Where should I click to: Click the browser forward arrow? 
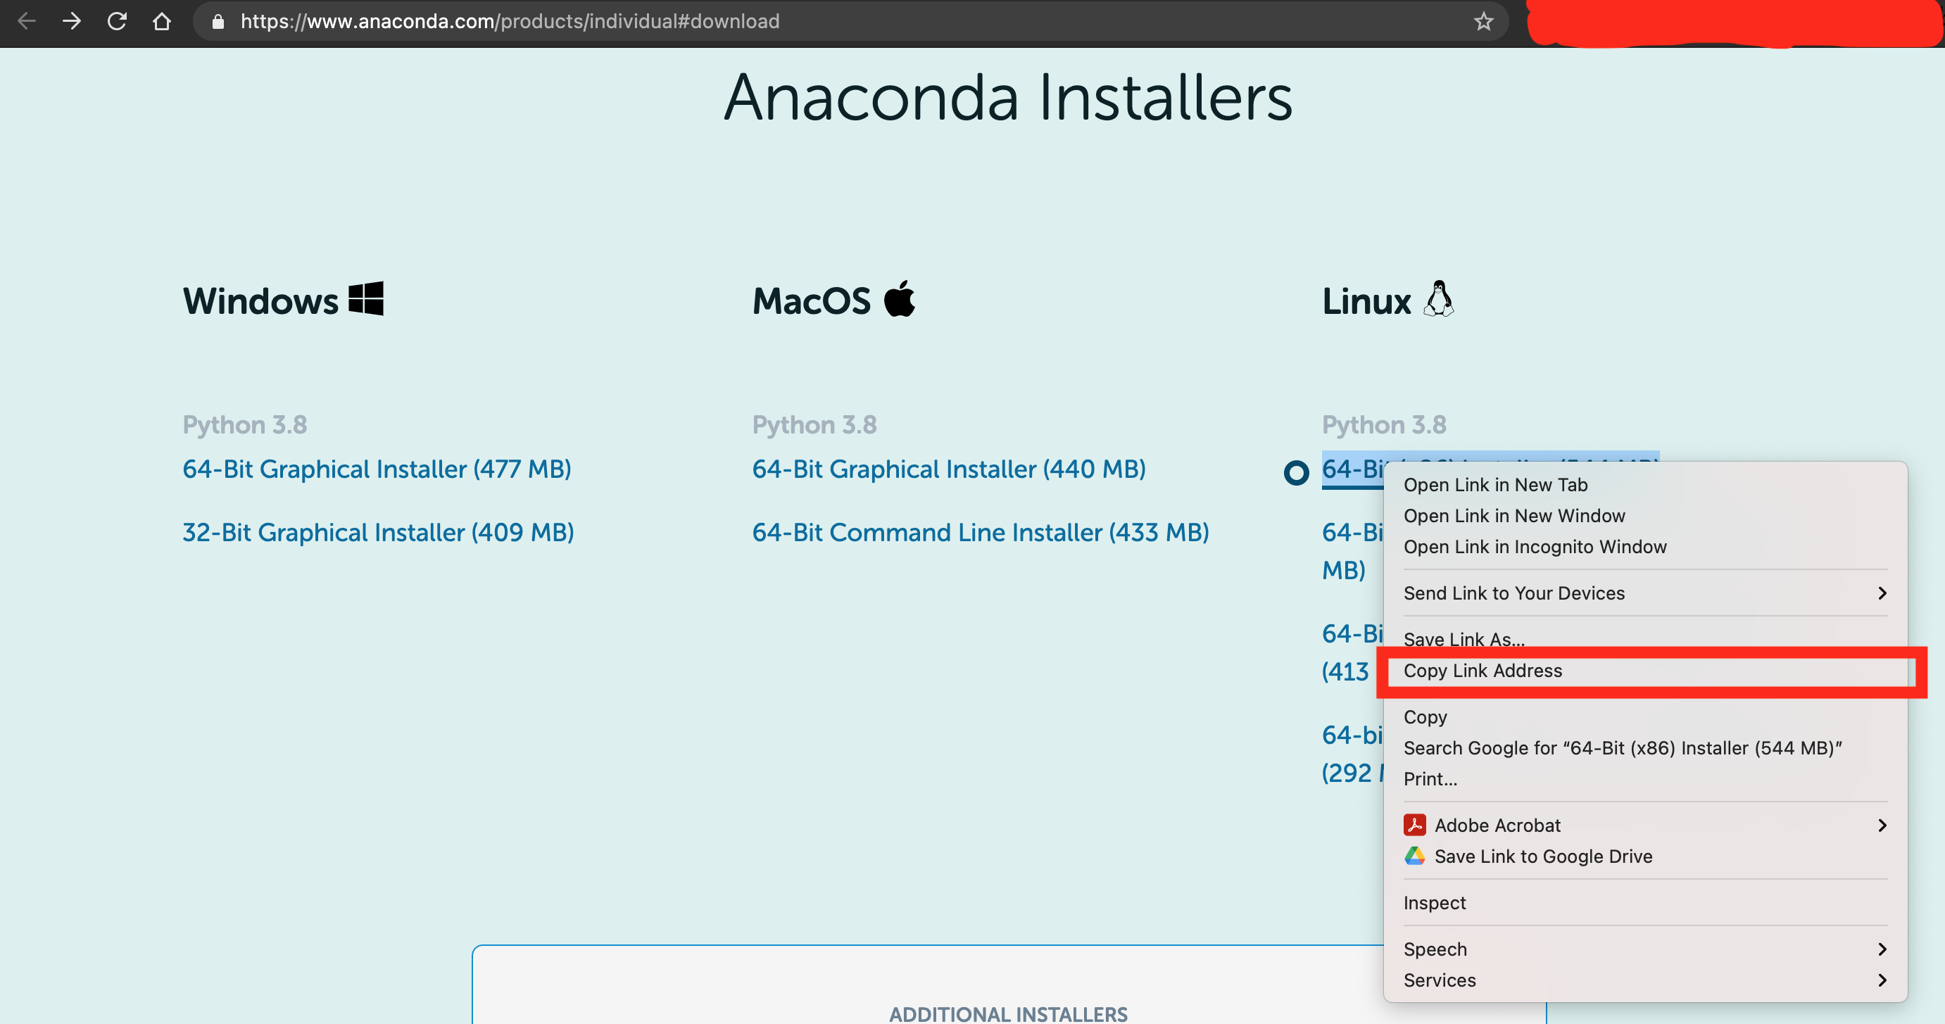[x=72, y=21]
